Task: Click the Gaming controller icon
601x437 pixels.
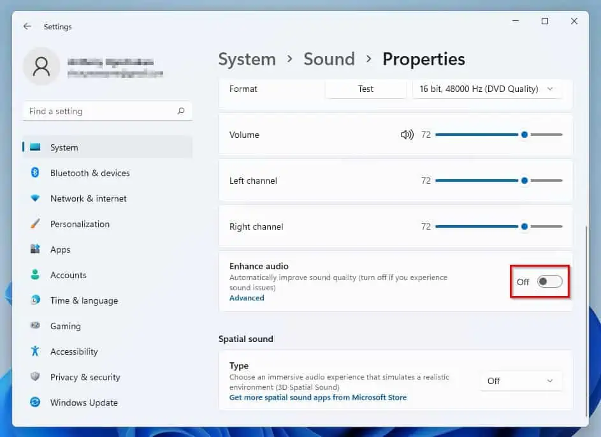Action: 35,325
